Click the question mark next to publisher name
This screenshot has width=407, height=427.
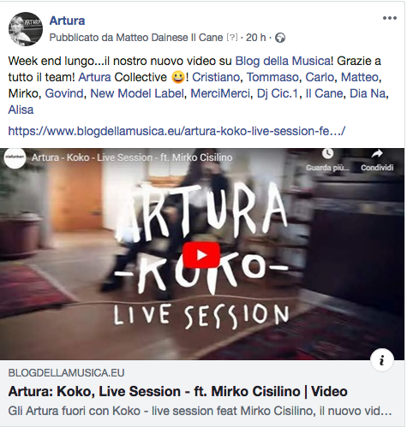(x=232, y=38)
